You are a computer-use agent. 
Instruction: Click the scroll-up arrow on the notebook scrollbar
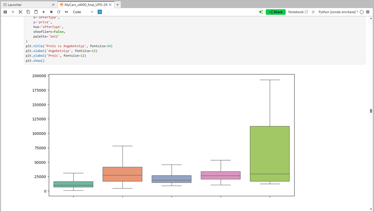tap(371, 18)
